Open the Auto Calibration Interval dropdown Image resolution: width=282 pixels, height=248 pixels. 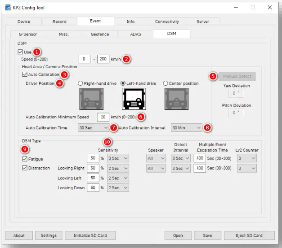187,128
